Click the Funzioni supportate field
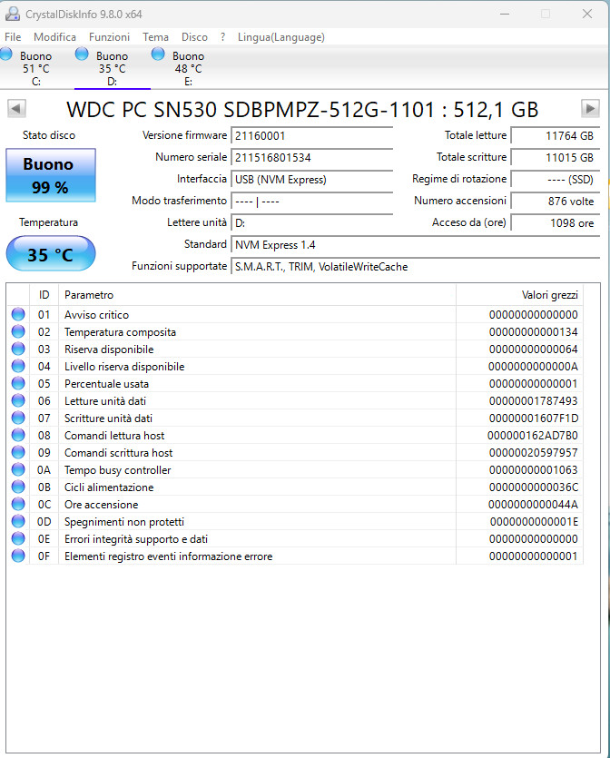The height and width of the screenshot is (758, 610). point(415,267)
